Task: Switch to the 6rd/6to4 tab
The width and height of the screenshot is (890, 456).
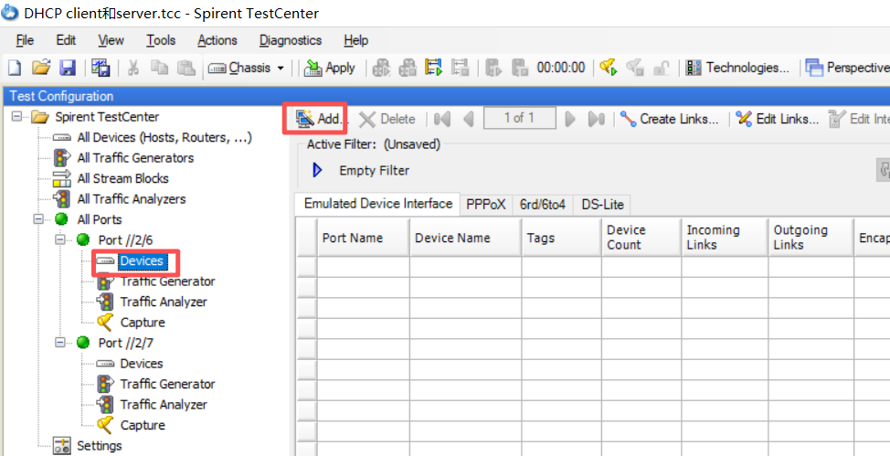Action: (543, 205)
